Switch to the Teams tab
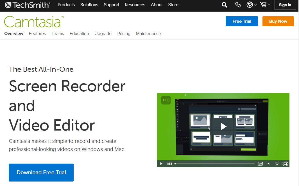 pos(58,34)
